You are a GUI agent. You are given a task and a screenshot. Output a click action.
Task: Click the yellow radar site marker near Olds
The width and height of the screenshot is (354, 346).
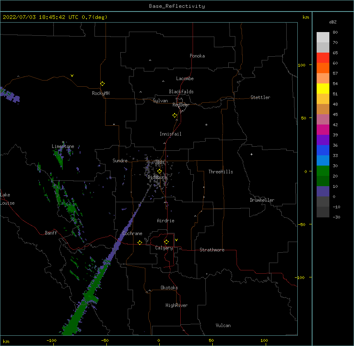(x=159, y=171)
